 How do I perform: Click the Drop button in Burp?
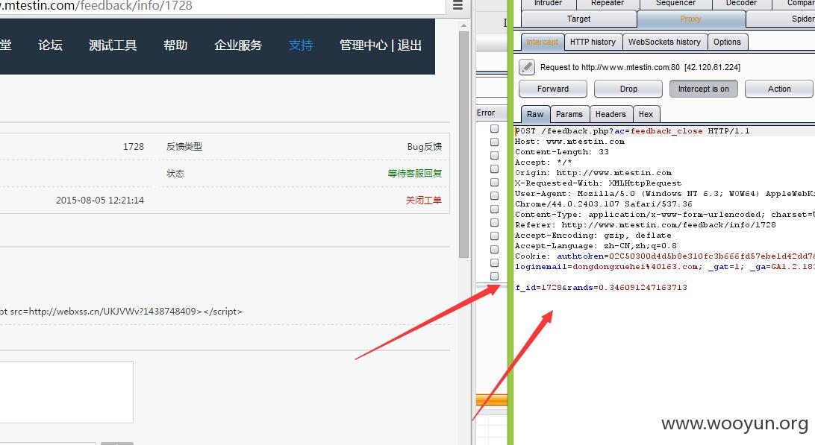pos(628,89)
